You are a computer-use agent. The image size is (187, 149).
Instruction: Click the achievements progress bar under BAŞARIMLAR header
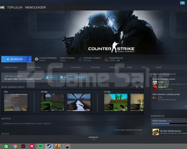pyautogui.click(x=122, y=60)
